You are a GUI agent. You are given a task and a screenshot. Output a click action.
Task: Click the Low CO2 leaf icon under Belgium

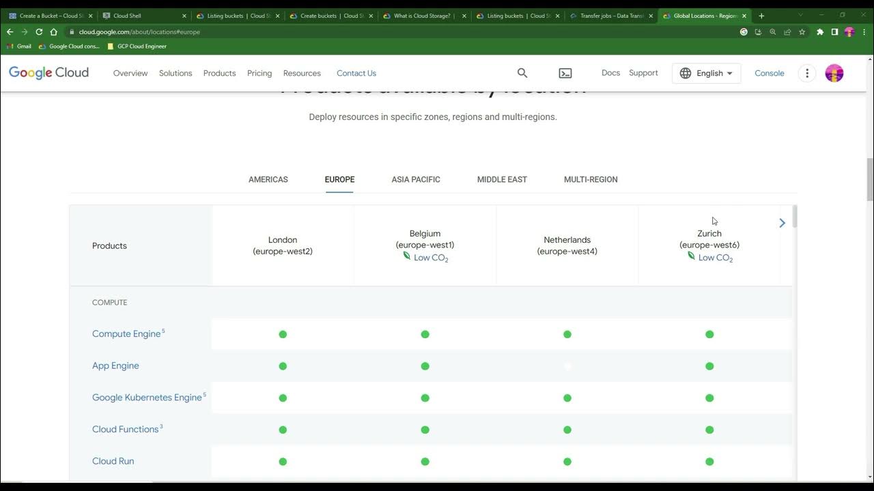pos(407,256)
